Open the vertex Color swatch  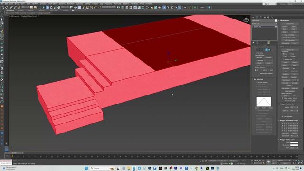[x=294, y=142]
